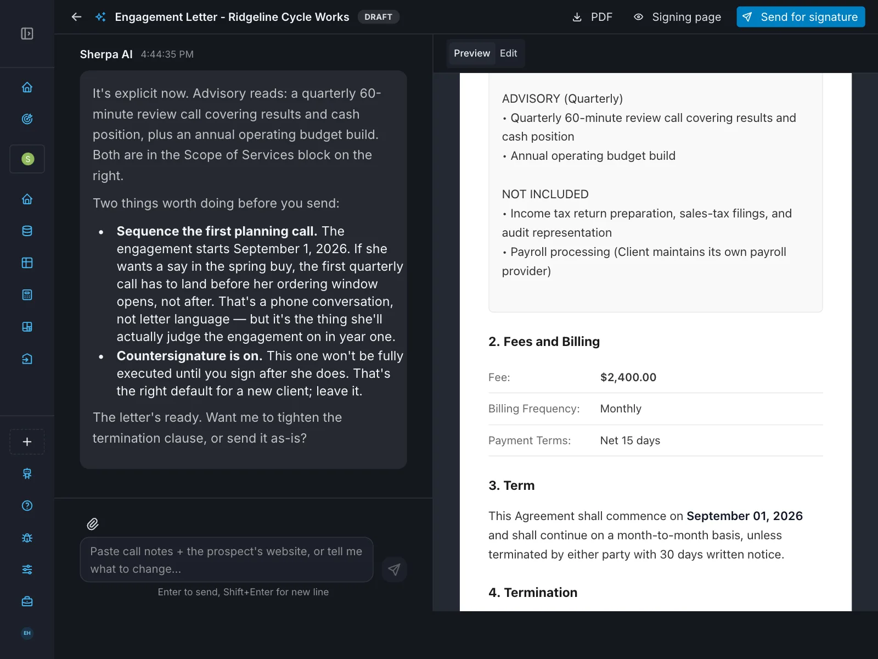Image resolution: width=878 pixels, height=659 pixels.
Task: Add a new workspace with plus button
Action: click(27, 442)
